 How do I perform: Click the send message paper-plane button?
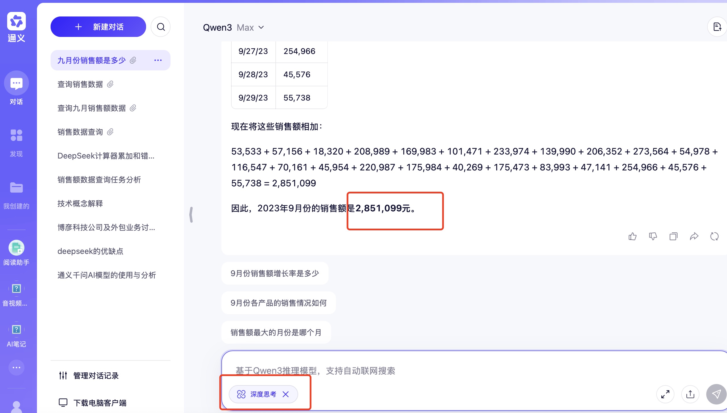pyautogui.click(x=716, y=394)
